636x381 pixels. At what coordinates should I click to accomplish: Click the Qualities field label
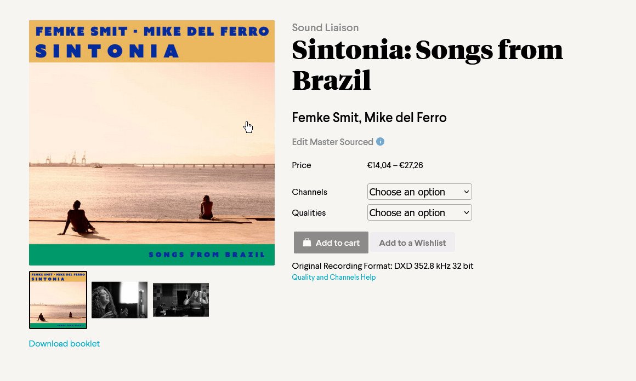coord(309,212)
